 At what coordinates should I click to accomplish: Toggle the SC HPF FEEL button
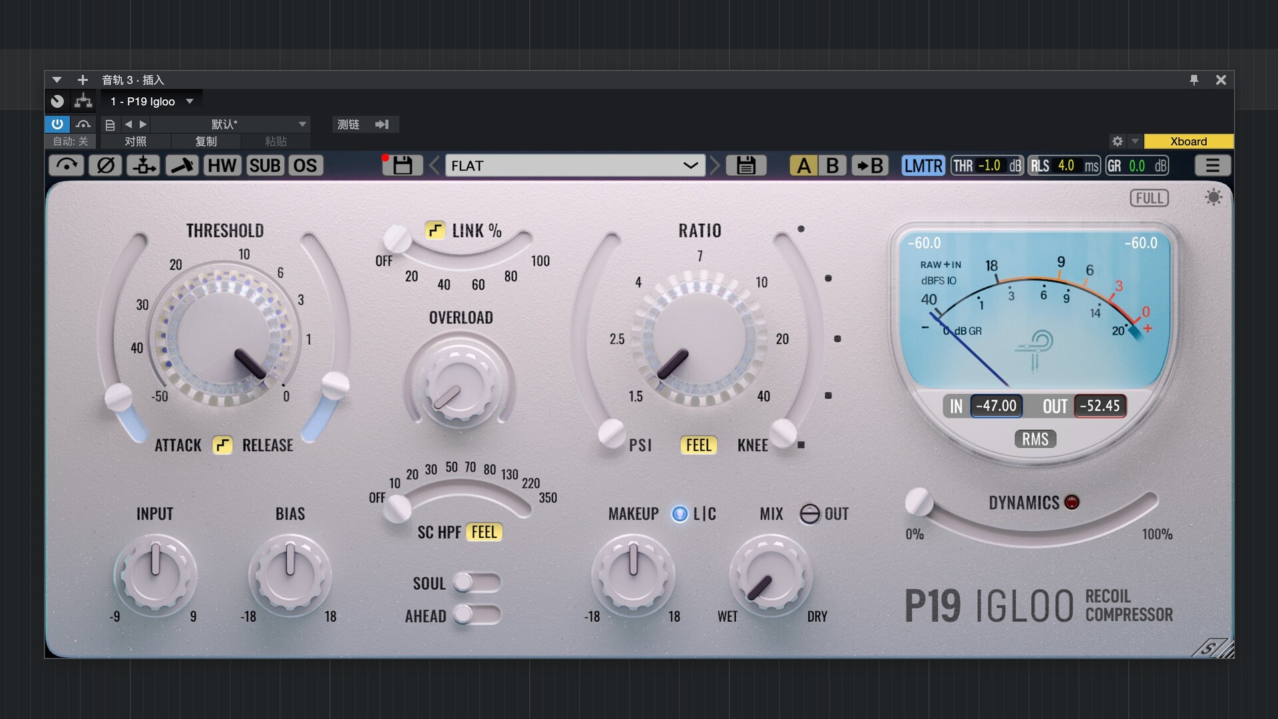[x=484, y=532]
